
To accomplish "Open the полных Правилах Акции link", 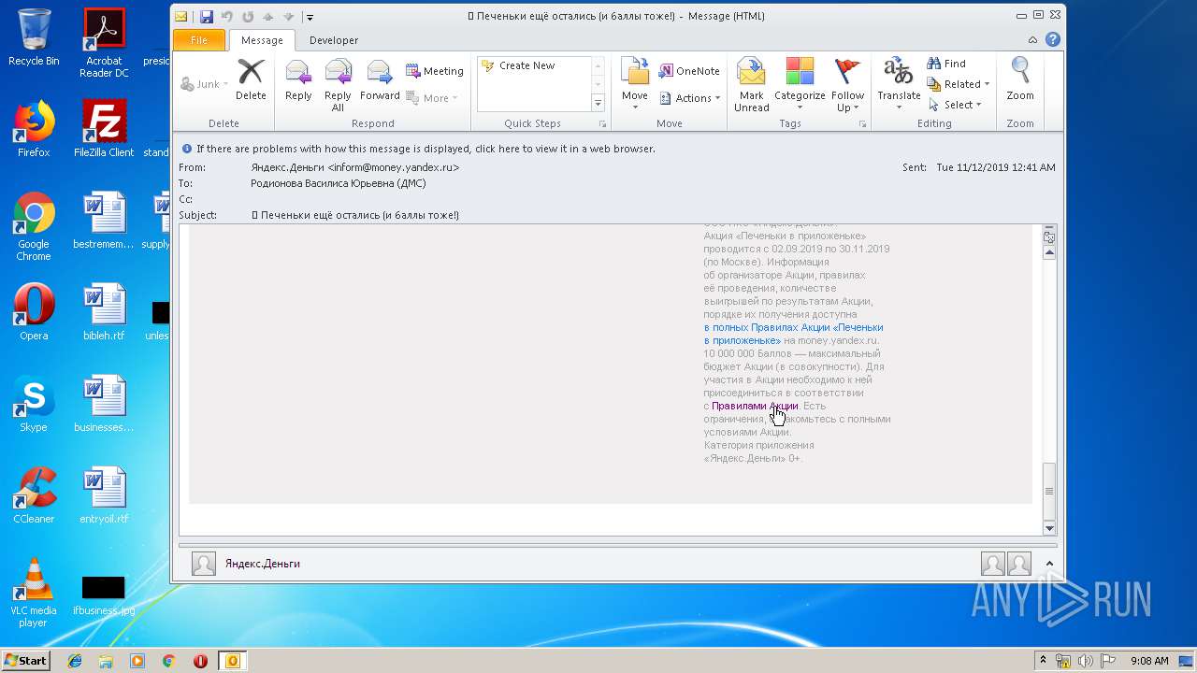I will point(793,334).
